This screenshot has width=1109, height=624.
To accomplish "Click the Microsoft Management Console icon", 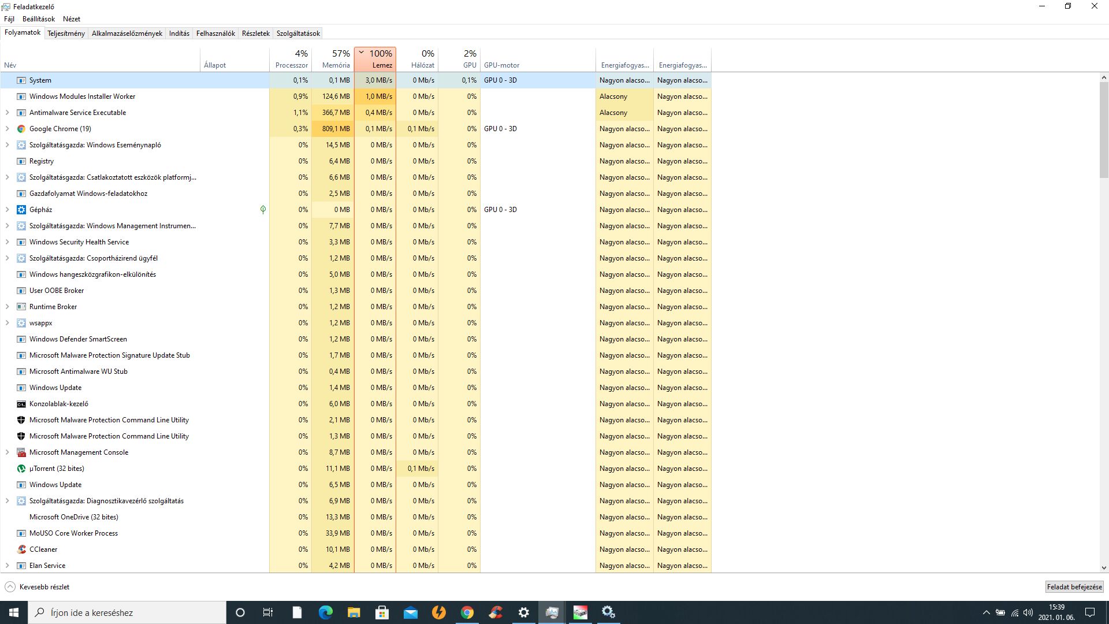I will (21, 452).
